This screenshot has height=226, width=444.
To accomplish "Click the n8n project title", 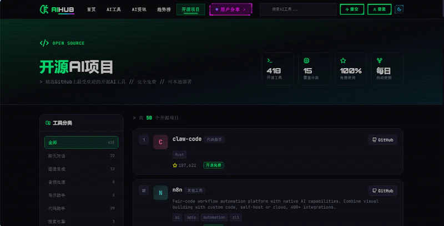I will click(x=177, y=190).
